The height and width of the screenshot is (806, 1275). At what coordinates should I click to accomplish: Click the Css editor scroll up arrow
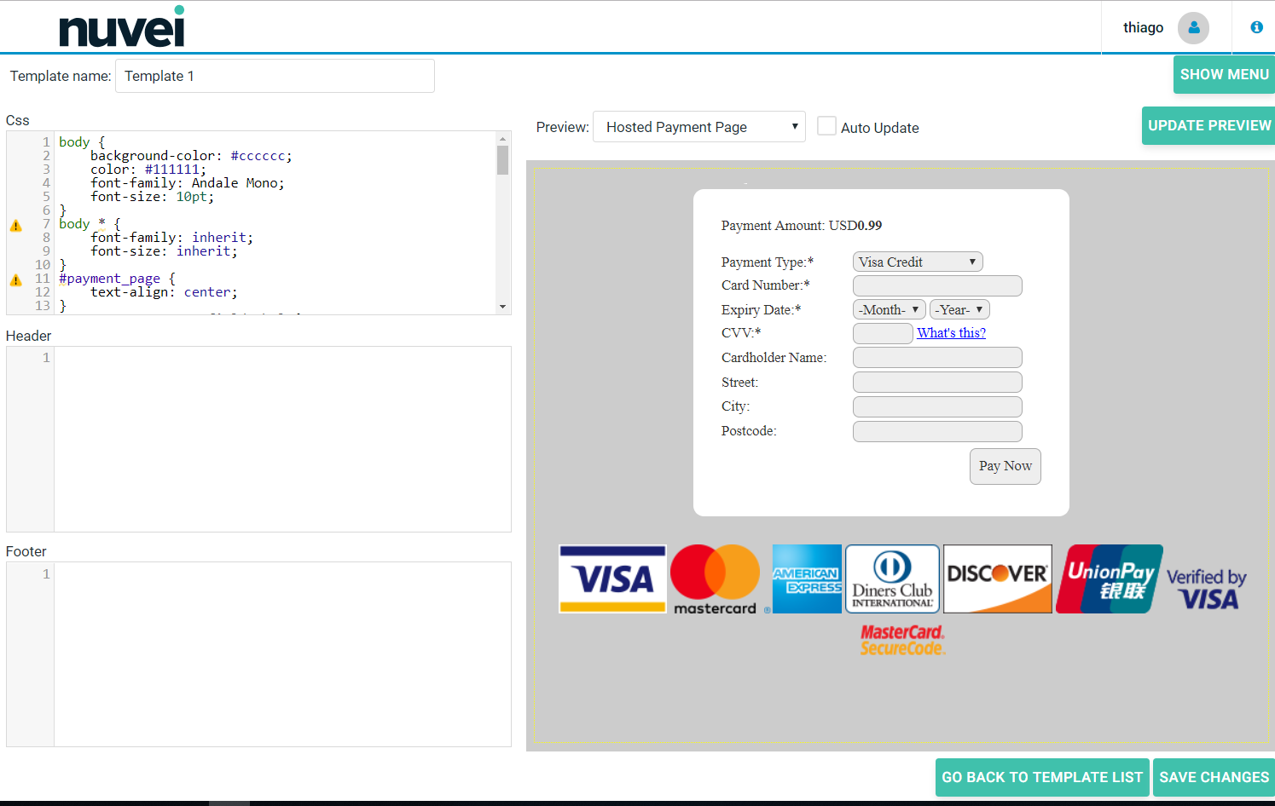502,138
